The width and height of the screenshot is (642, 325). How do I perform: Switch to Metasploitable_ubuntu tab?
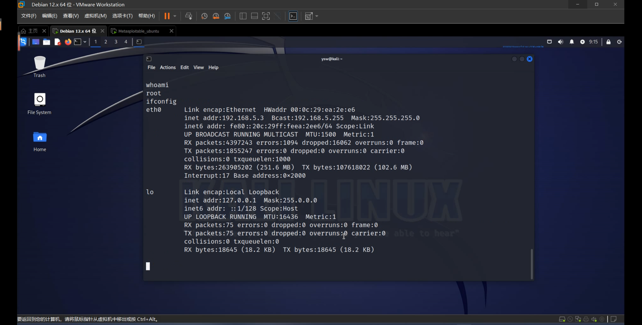tap(139, 31)
